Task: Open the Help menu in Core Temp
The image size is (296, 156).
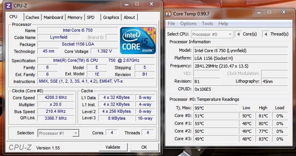Action: 223,24
